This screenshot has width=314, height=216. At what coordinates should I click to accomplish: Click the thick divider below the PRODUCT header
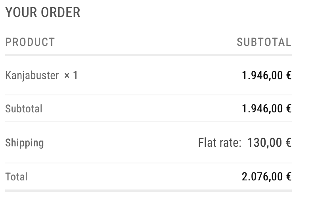(x=148, y=55)
